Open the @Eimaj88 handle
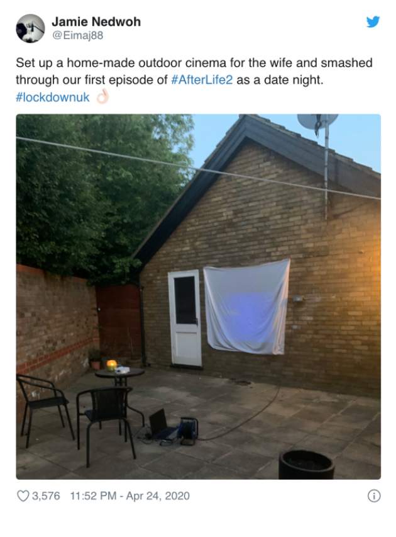 click(x=77, y=35)
